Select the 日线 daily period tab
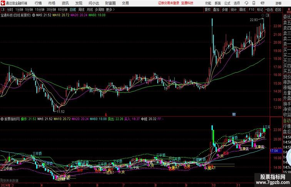291x187 pixels. (73, 10)
